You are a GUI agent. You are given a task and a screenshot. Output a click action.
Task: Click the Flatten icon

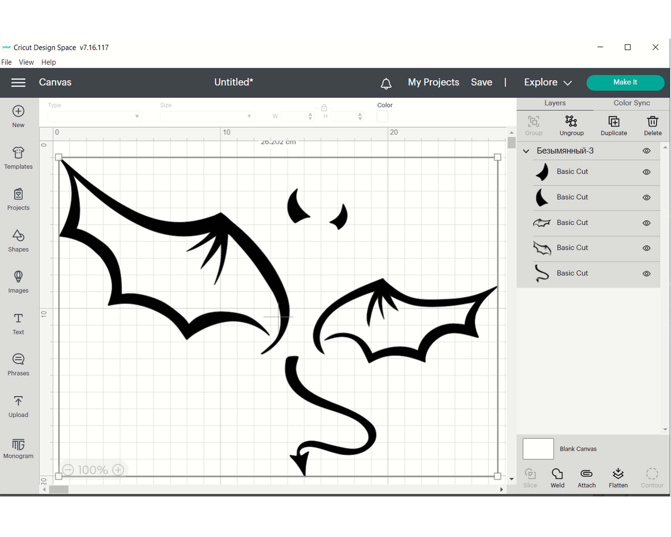[618, 475]
